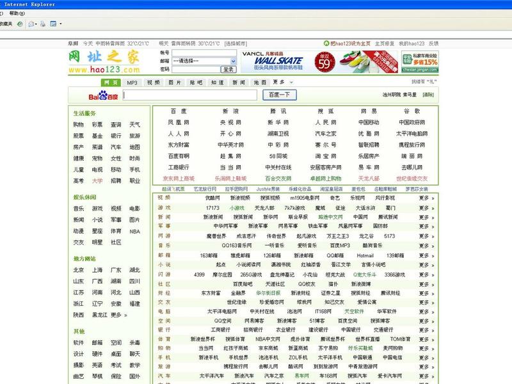Open Hotmail in the 邮箱 row
The height and width of the screenshot is (384, 512).
tap(365, 255)
